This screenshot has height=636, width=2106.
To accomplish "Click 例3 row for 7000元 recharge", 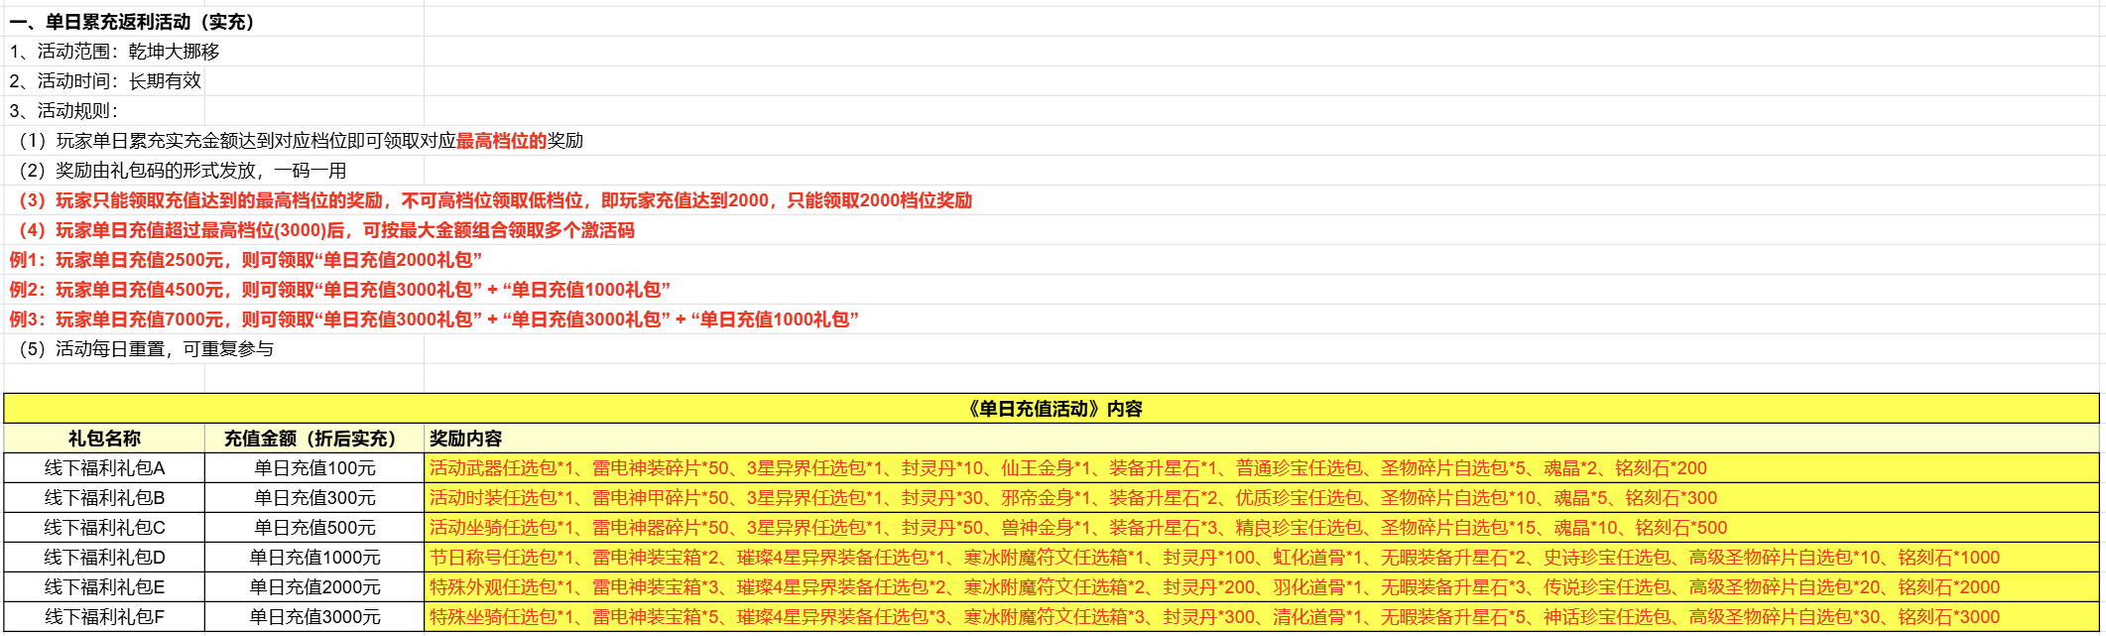I will click(434, 319).
